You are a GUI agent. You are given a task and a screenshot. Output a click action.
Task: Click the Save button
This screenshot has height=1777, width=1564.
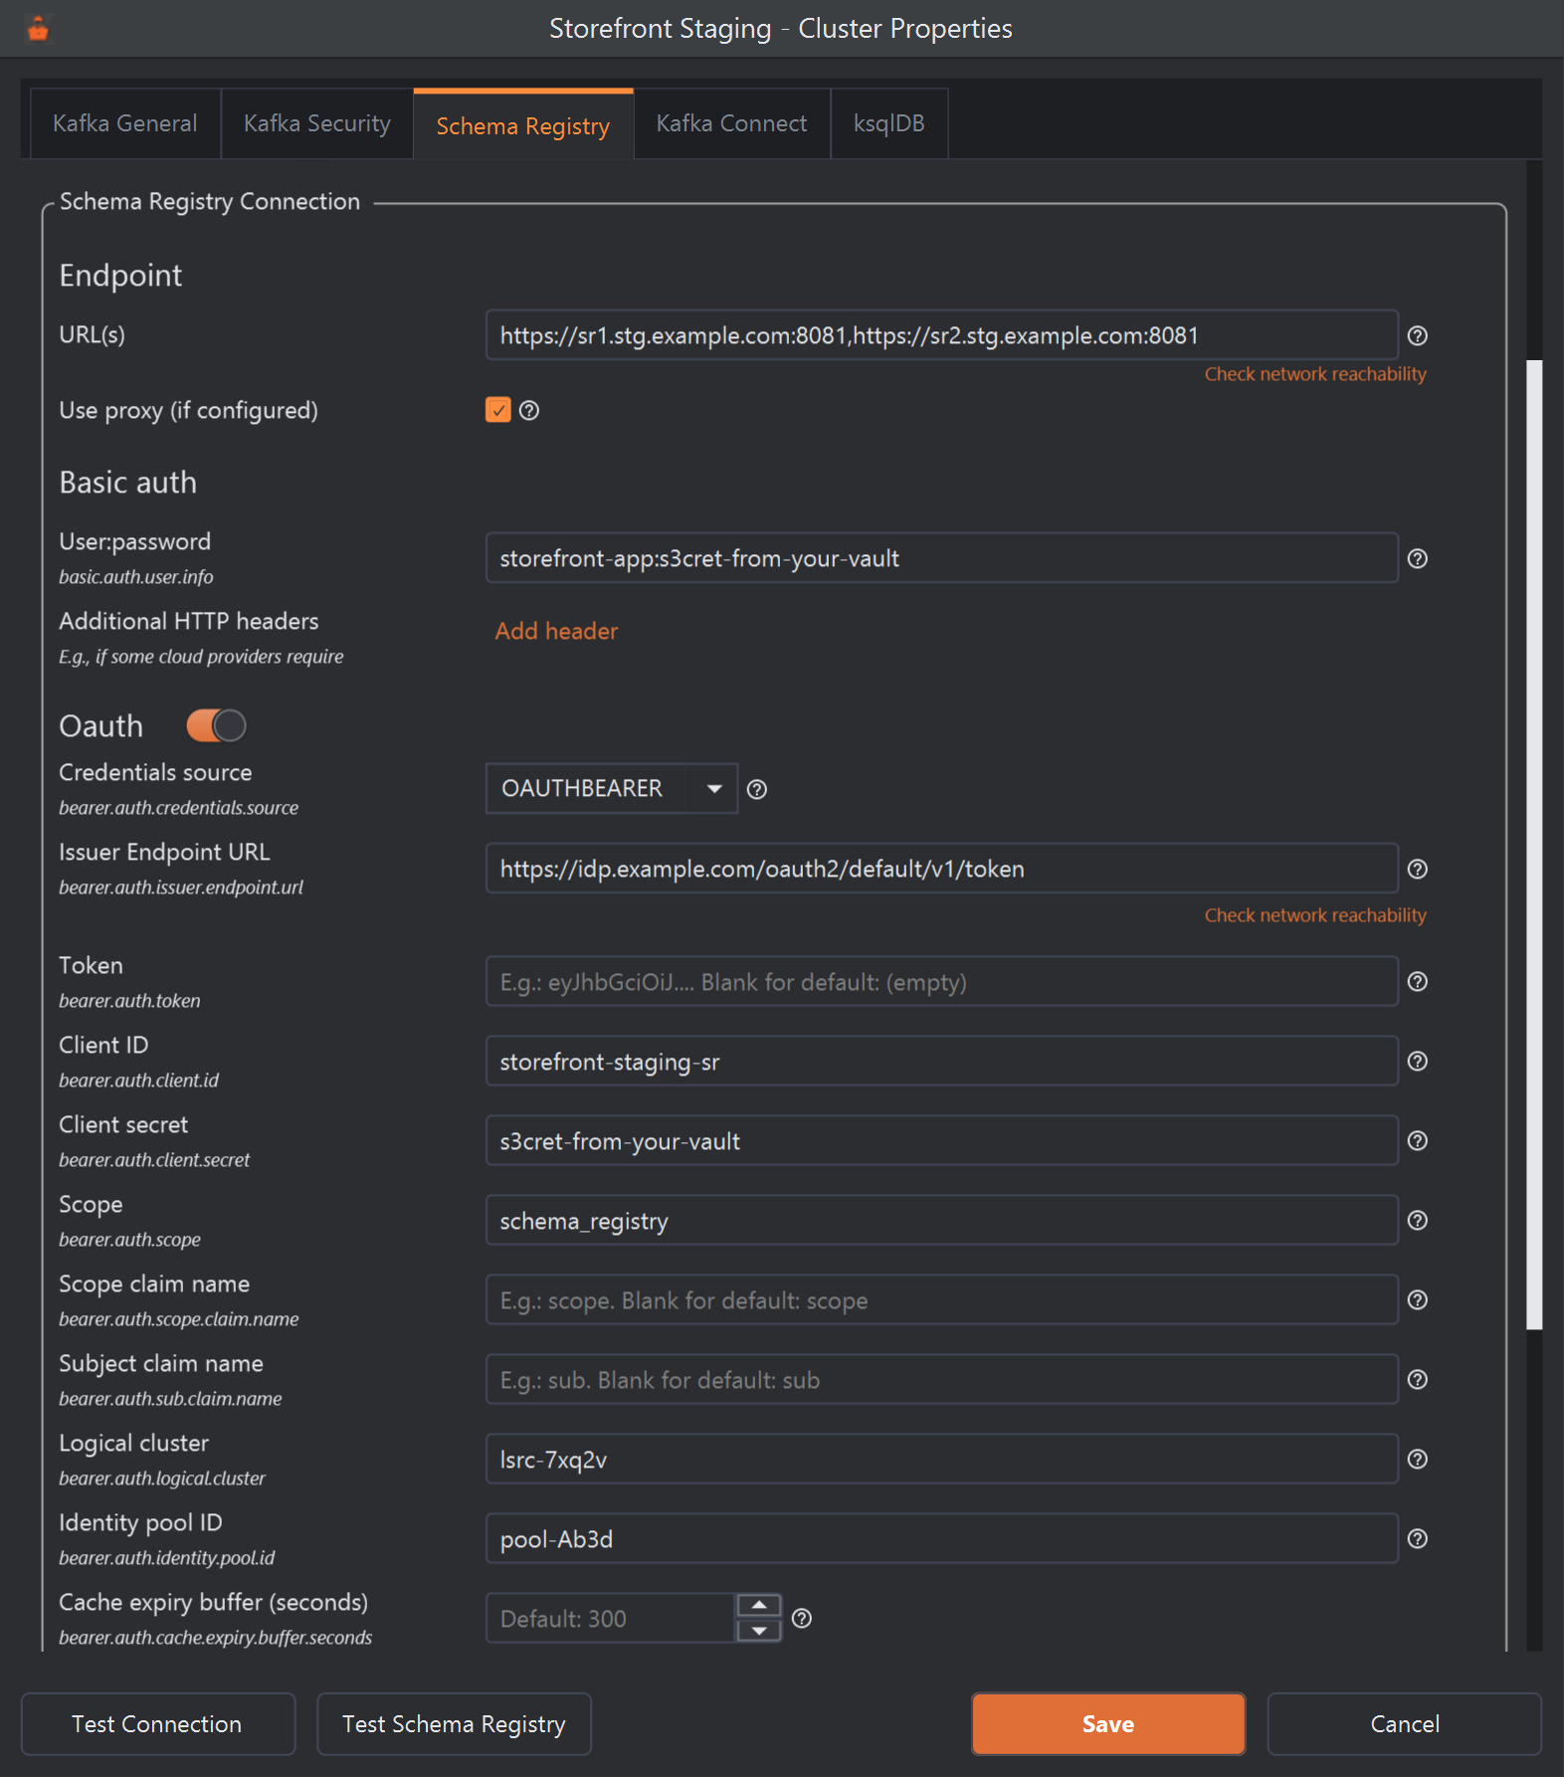1108,1723
